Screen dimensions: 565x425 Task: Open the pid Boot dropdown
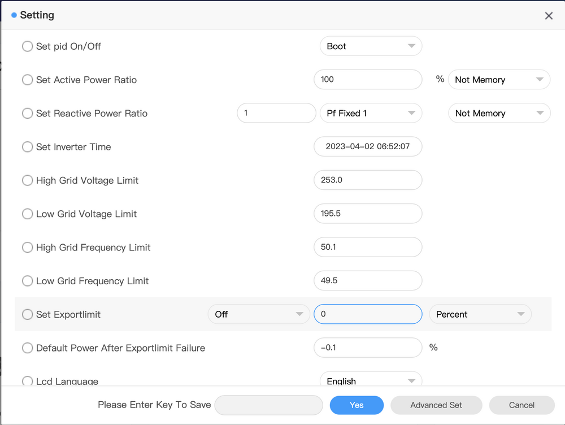(371, 46)
